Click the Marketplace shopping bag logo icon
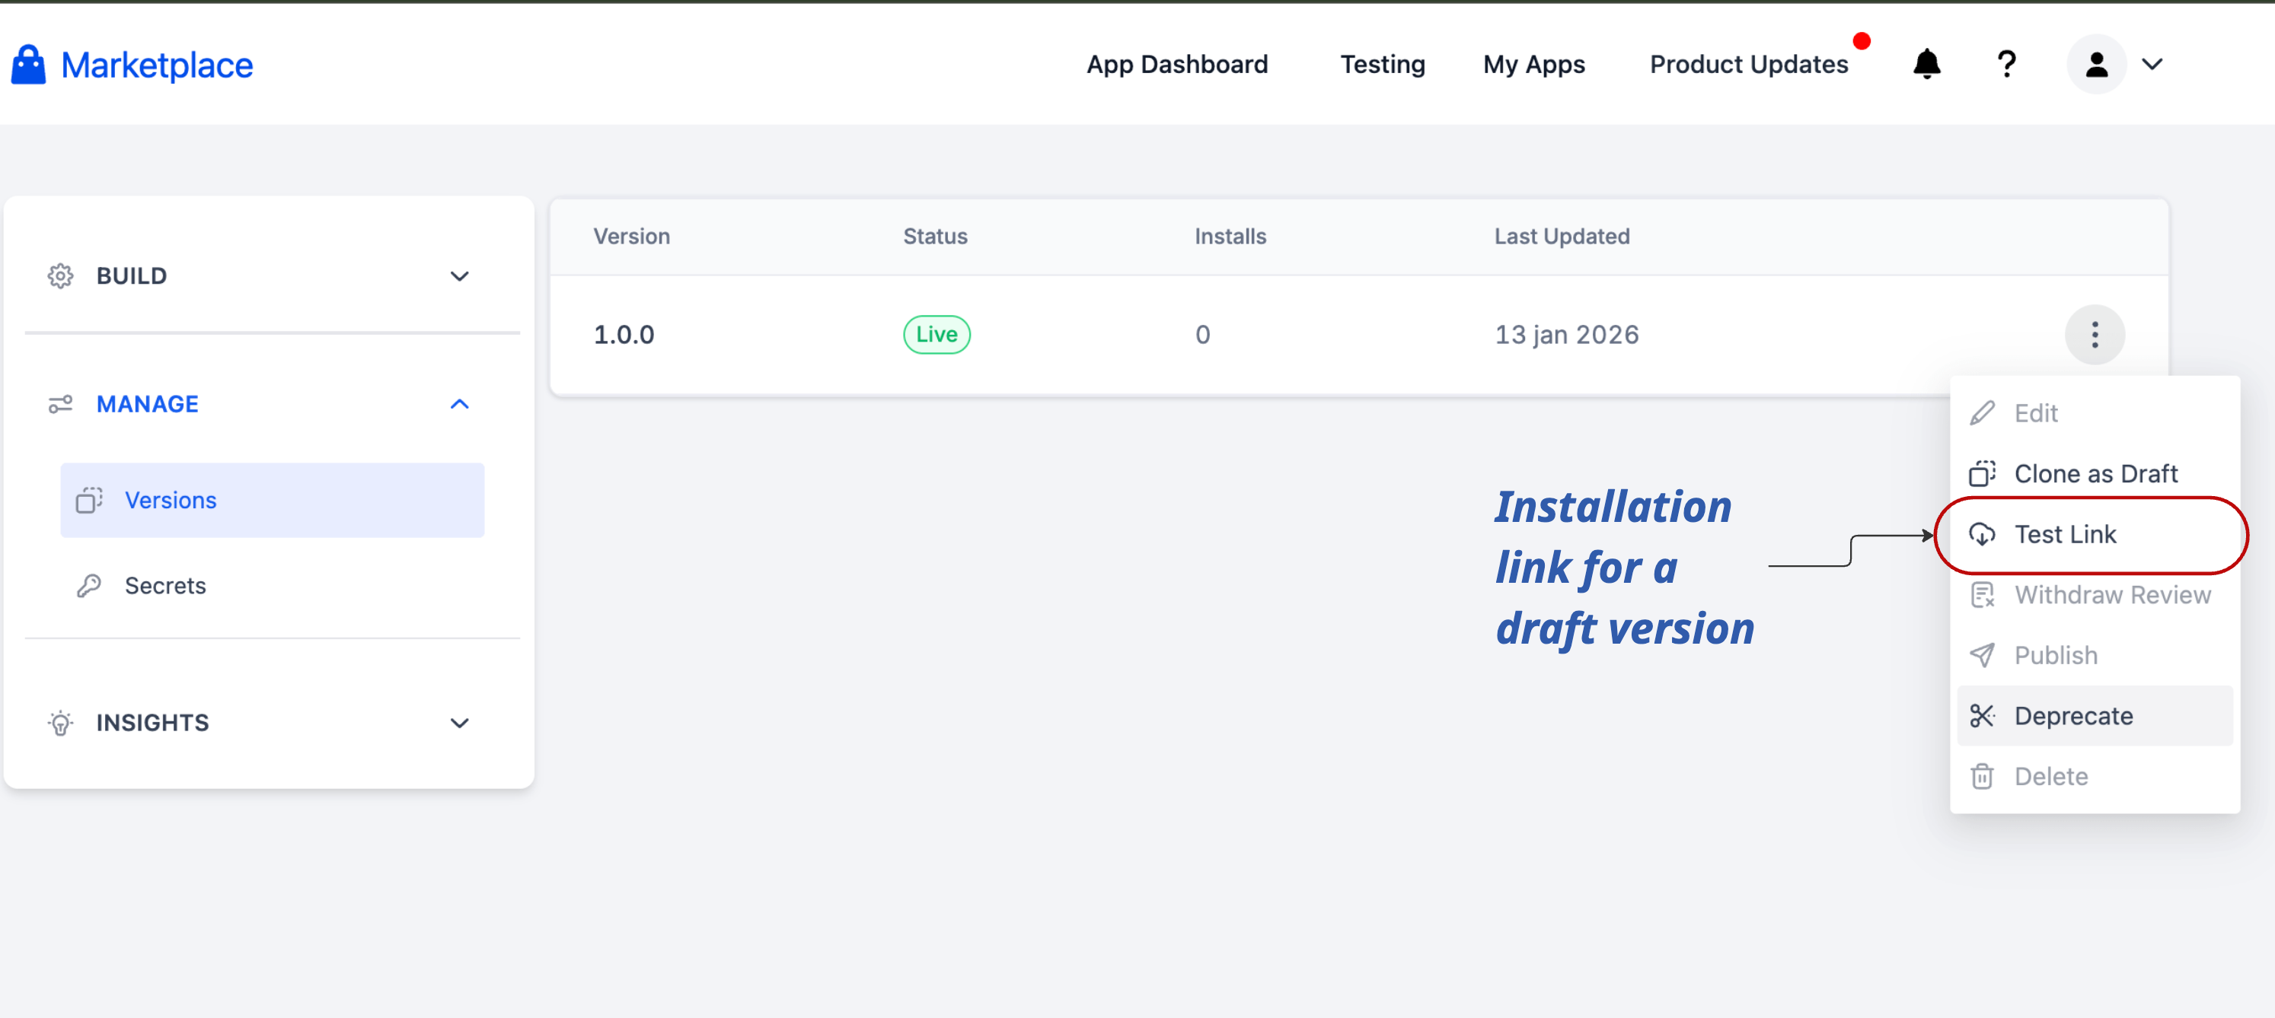The image size is (2275, 1018). click(28, 65)
